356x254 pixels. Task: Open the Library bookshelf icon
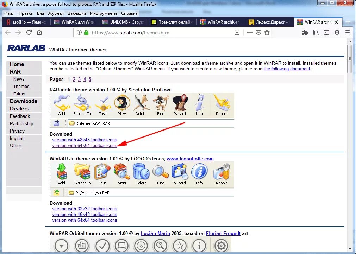(316, 32)
